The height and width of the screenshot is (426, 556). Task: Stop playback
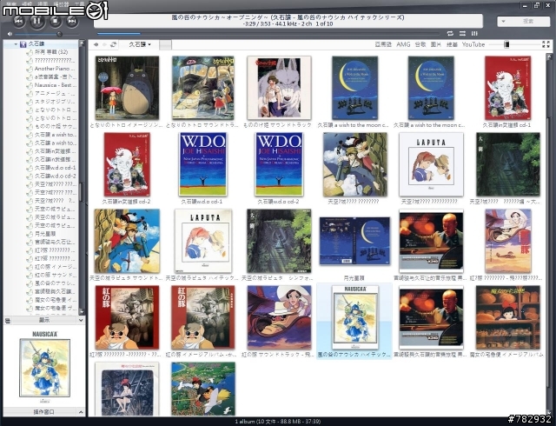55,21
